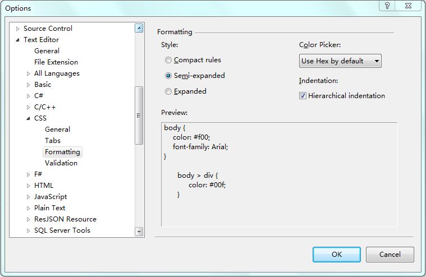Choose the Semi-expanded style radio button
Image resolution: width=426 pixels, height=277 pixels.
[x=168, y=76]
